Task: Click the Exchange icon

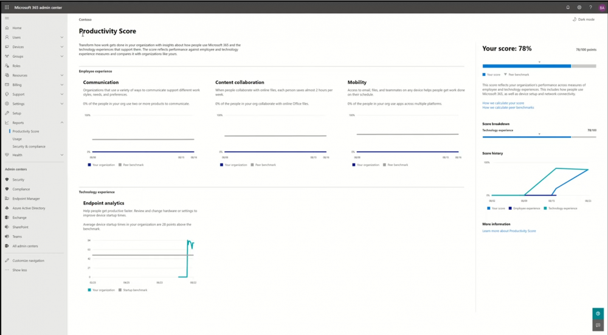Action: [x=7, y=218]
